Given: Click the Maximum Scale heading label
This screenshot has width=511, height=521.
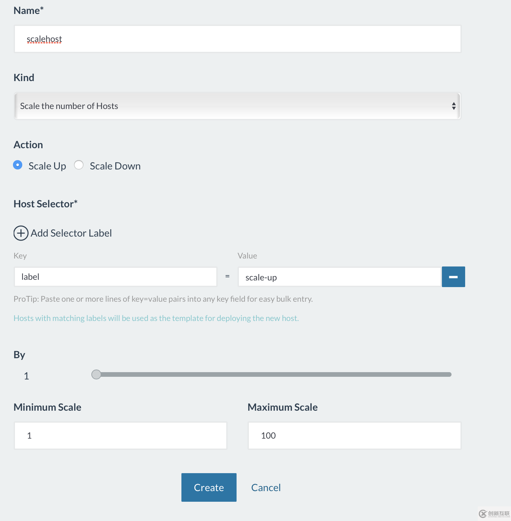Looking at the screenshot, I should coord(282,407).
